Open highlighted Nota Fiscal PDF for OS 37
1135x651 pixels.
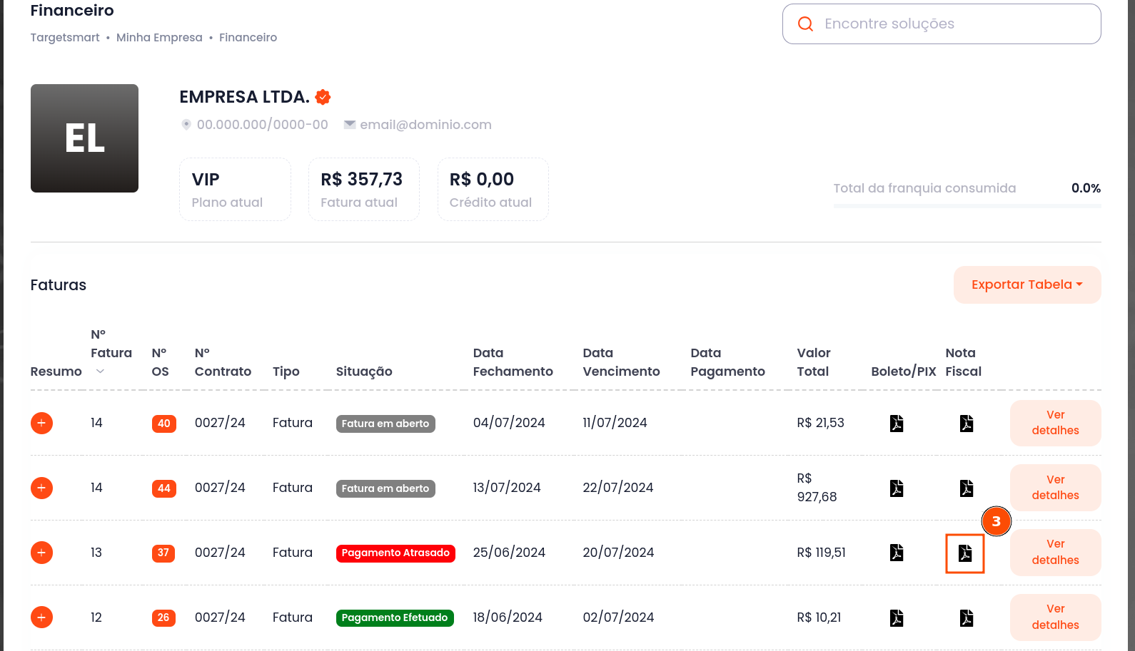[x=965, y=553]
